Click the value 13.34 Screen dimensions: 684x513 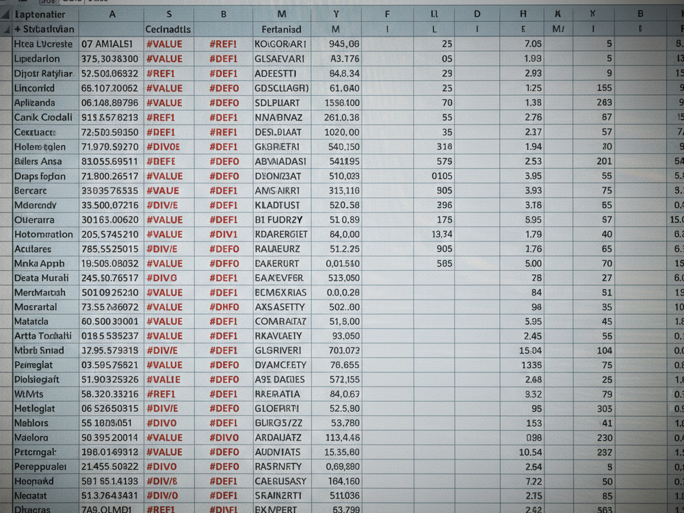coord(442,234)
